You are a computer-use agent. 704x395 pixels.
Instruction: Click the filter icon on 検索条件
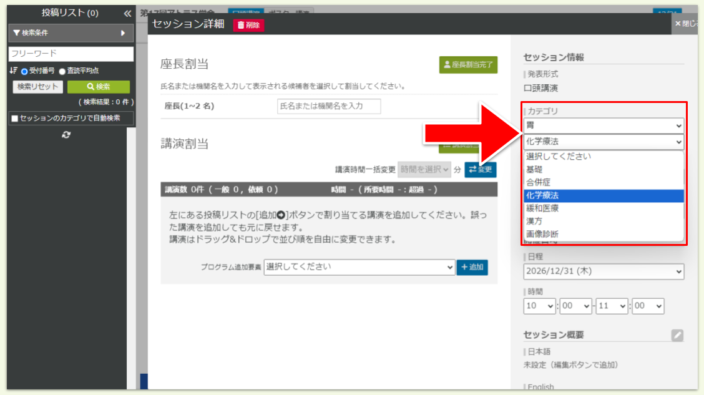coord(16,34)
